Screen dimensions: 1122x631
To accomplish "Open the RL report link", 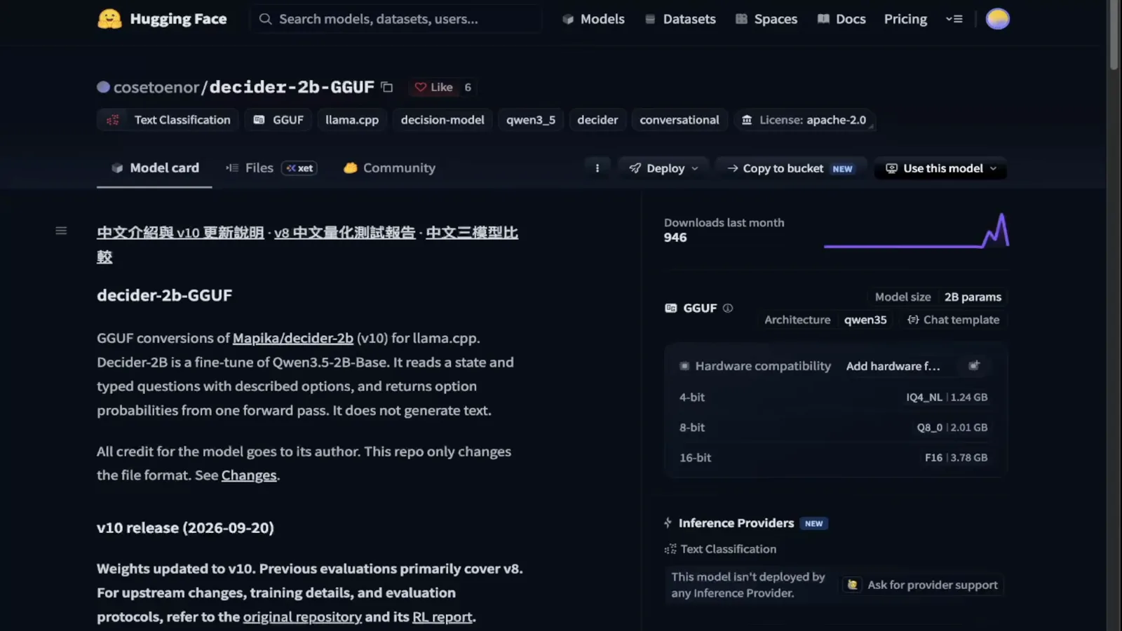I will click(442, 617).
